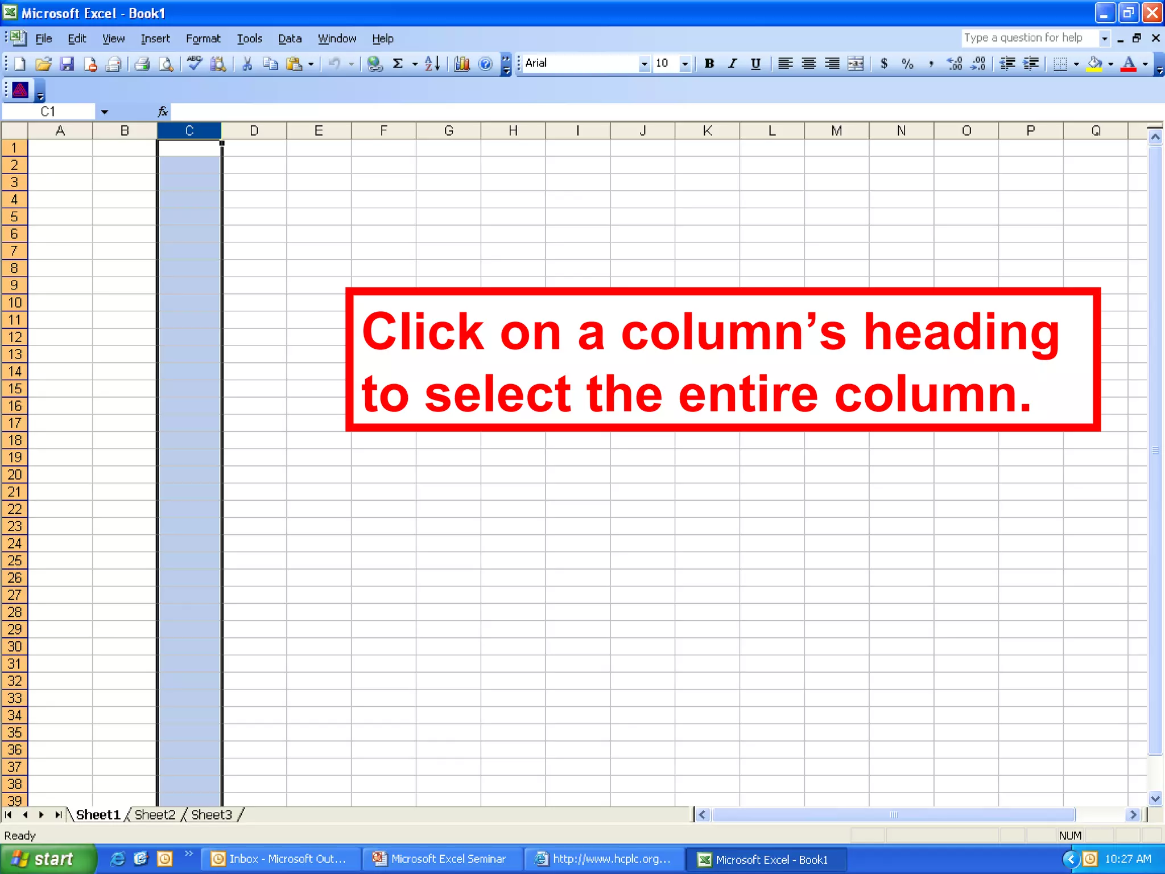1165x874 pixels.
Task: Toggle Underline formatting
Action: [755, 64]
